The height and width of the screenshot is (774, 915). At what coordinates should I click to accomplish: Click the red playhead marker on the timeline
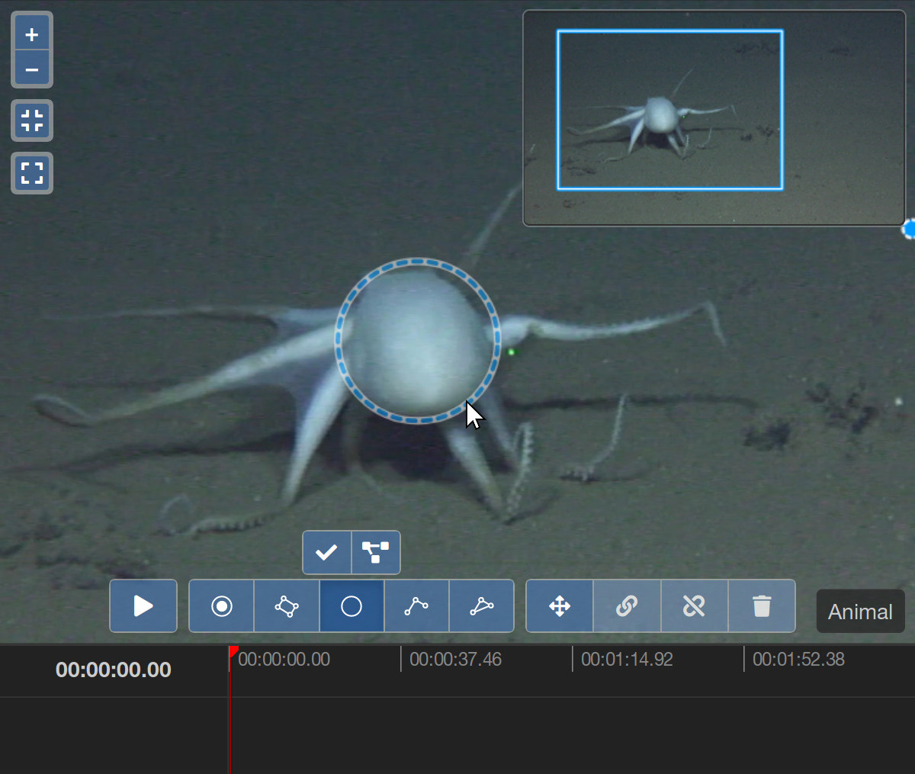coord(233,652)
